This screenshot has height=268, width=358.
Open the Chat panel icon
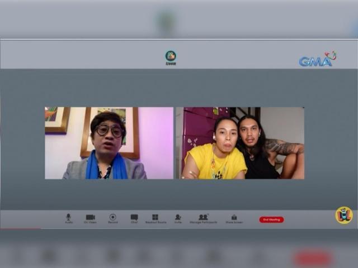point(134,217)
